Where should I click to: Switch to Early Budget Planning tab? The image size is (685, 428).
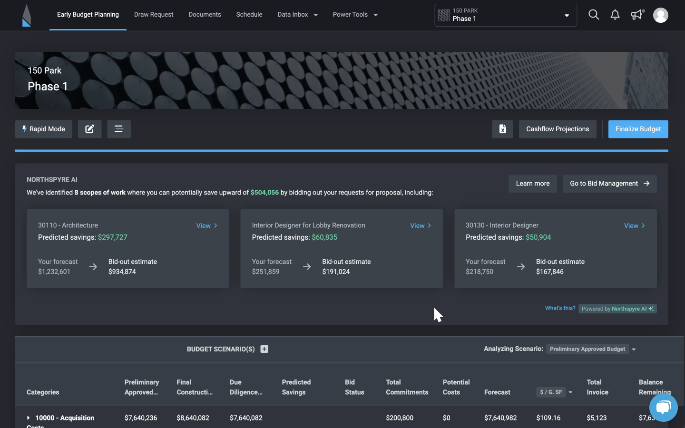pos(88,15)
